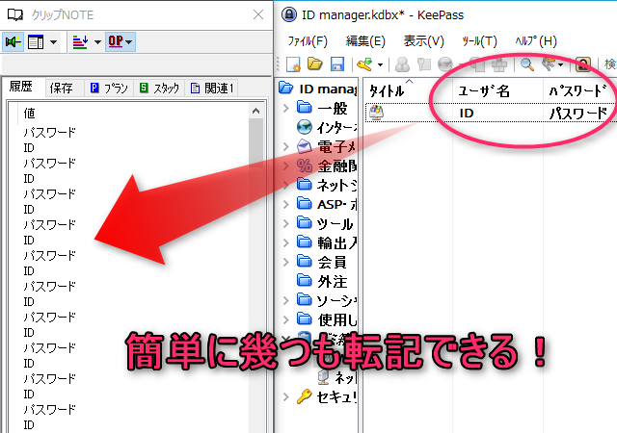Open dropdown arrow next to Add Entry icon

click(380, 64)
